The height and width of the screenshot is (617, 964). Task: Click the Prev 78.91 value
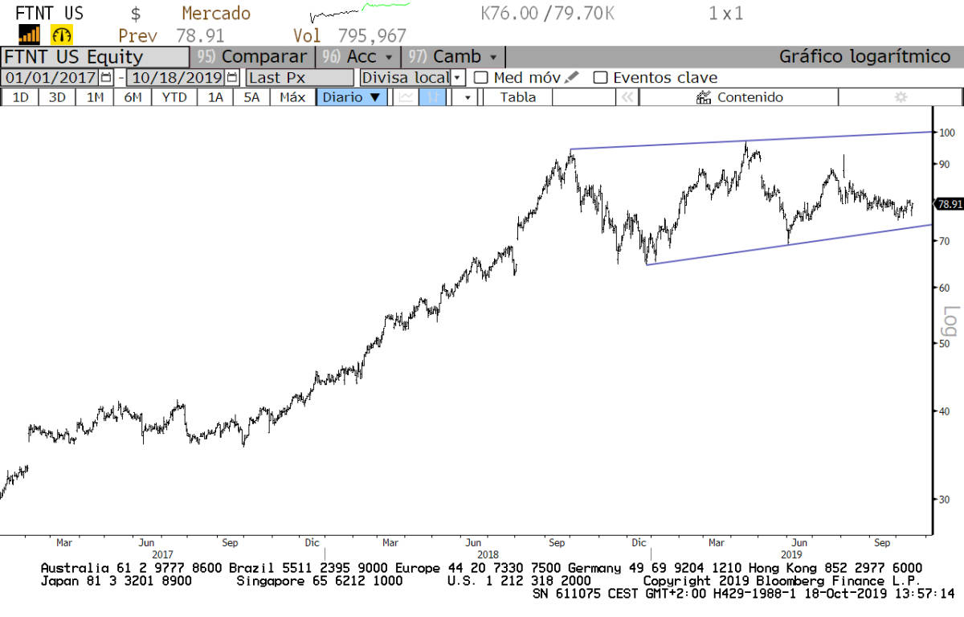coord(171,36)
